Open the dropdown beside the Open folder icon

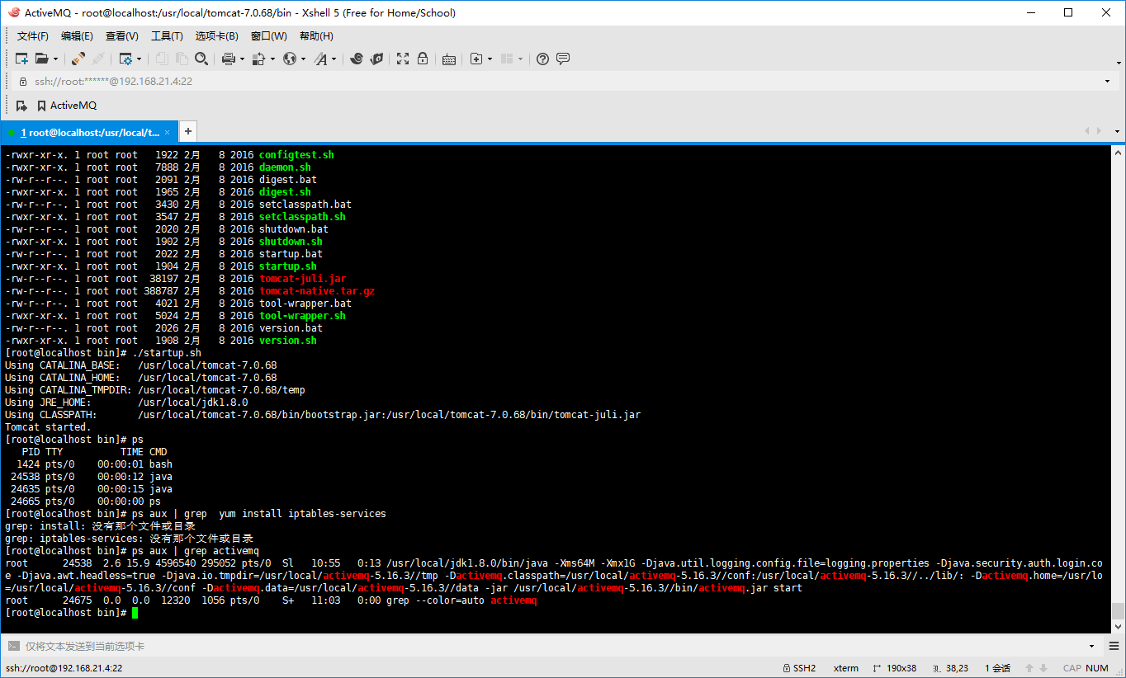[55, 59]
